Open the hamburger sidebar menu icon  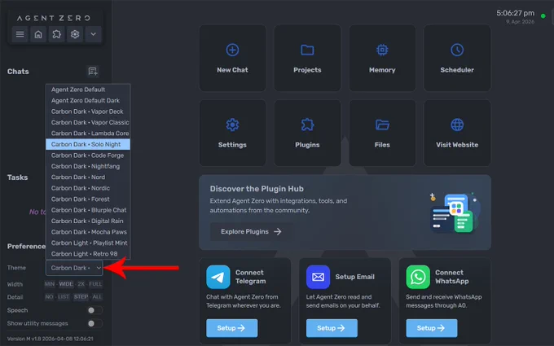(x=20, y=34)
